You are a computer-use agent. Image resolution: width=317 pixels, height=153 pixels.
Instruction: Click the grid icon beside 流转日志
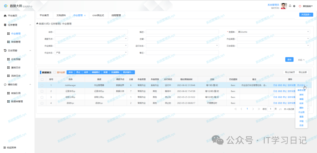(x=9, y=76)
